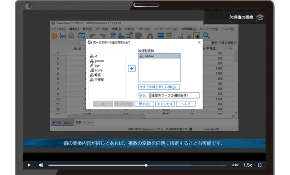Click row number 10 header
Viewport: 290px width, 175px height.
58,99
